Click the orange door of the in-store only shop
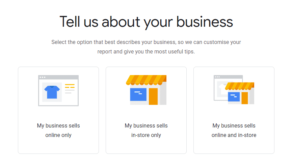Viewport: 292px width, 162px height. [153, 96]
